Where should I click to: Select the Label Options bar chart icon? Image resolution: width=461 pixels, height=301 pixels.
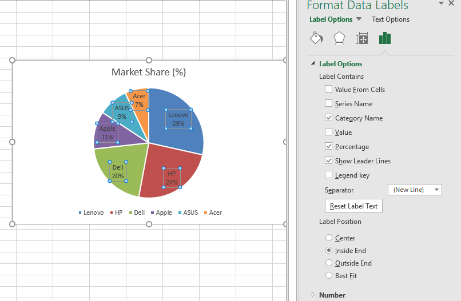(385, 38)
